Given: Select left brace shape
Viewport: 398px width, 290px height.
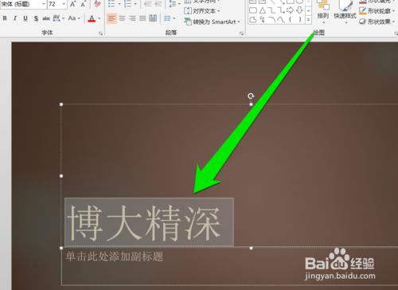Looking at the screenshot, I should pyautogui.click(x=291, y=20).
